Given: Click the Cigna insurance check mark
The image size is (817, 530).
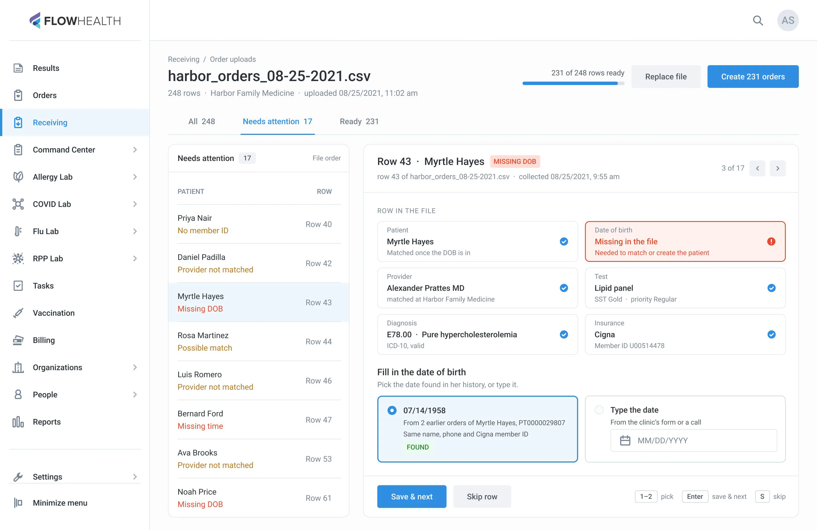Looking at the screenshot, I should click(x=771, y=334).
